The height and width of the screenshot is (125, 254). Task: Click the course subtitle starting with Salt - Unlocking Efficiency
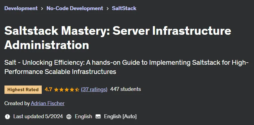[126, 67]
